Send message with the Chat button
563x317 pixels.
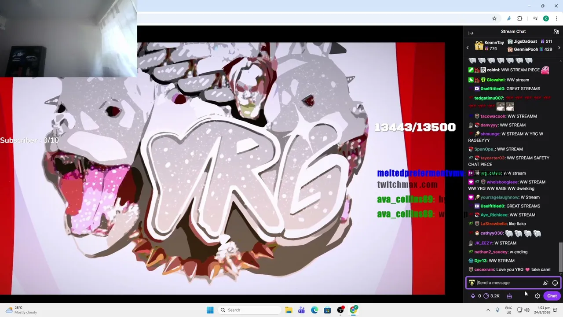pyautogui.click(x=552, y=296)
